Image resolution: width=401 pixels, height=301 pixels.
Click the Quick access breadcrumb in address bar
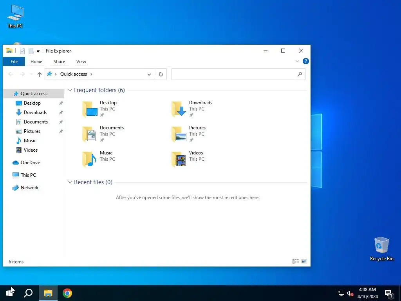pyautogui.click(x=73, y=74)
